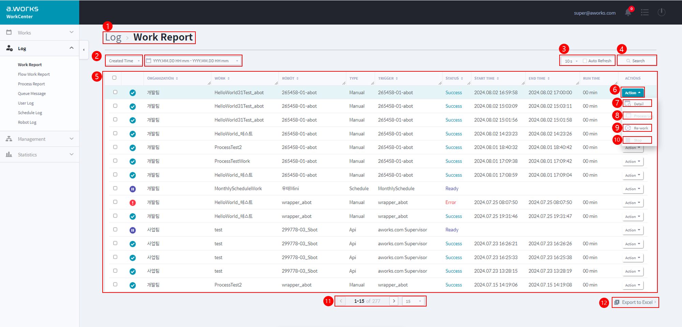Check the MonthlyScheduleWork row checkbox
Screen dimensions: 682x327
(115, 188)
